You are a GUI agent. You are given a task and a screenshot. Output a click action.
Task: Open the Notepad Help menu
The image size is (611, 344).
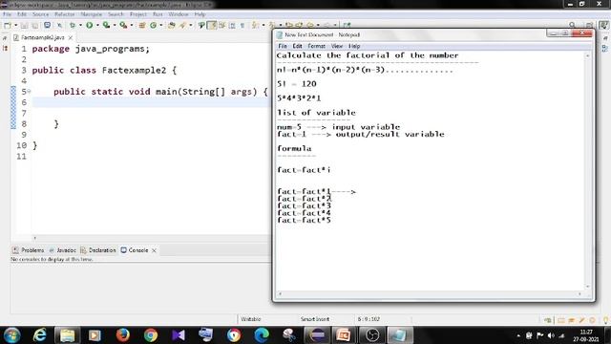tap(354, 46)
